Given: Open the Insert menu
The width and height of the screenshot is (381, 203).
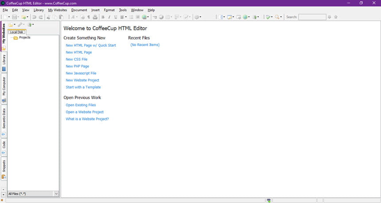Looking at the screenshot, I should 96,10.
